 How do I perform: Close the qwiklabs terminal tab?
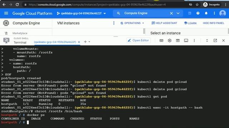pyautogui.click(x=79, y=42)
